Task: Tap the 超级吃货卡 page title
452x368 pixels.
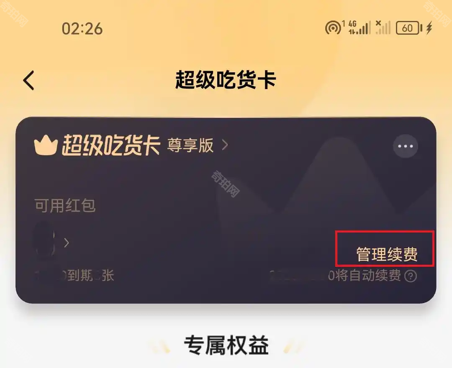Action: coord(226,80)
